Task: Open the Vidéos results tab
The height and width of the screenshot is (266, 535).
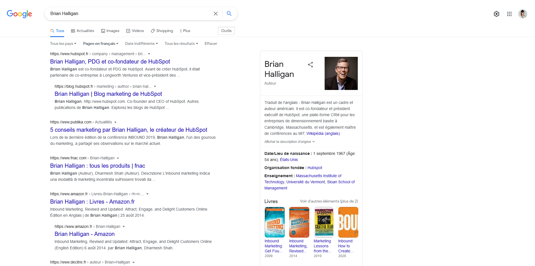Action: tap(135, 31)
